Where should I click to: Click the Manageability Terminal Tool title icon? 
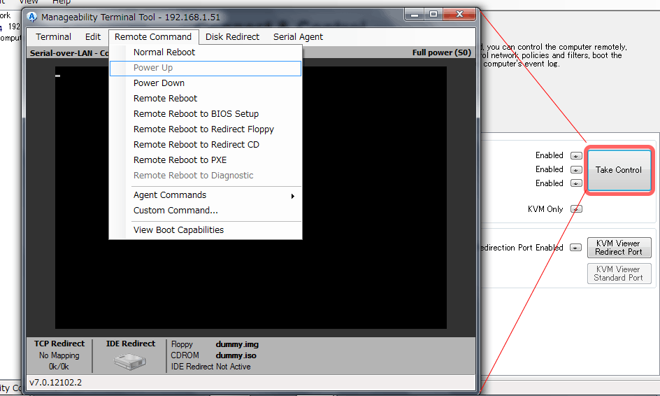[x=32, y=17]
